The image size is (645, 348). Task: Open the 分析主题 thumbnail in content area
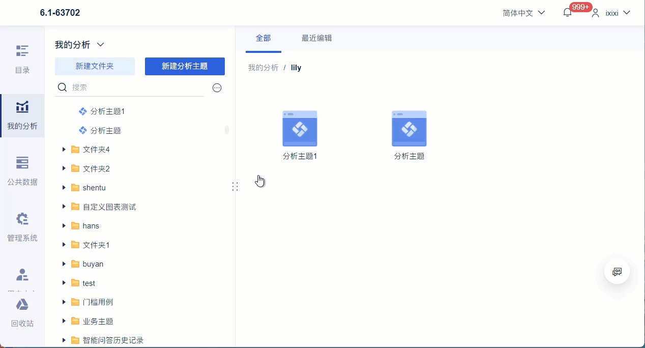(x=409, y=129)
